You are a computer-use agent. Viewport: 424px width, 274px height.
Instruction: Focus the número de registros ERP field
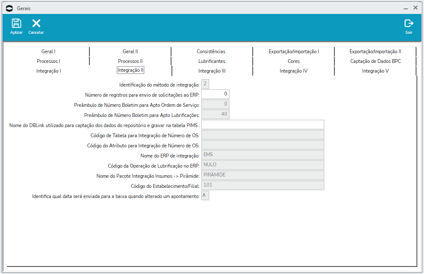pyautogui.click(x=215, y=94)
